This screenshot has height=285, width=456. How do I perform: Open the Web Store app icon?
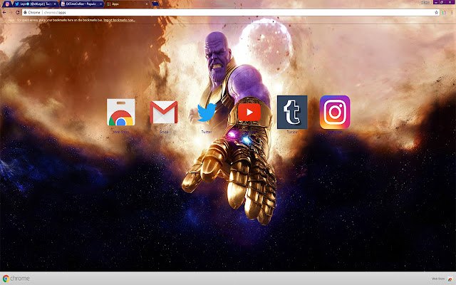(x=120, y=113)
